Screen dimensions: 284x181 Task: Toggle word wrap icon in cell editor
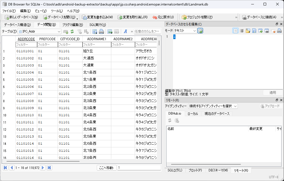[x=242, y=31]
